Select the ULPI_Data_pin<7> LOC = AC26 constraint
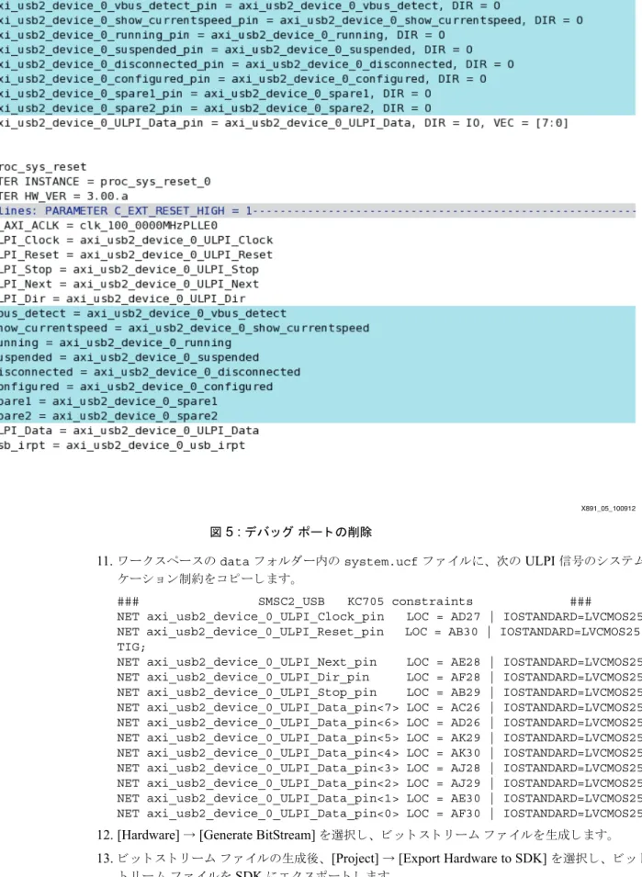Viewport: 642px width, 877px height. [x=379, y=707]
